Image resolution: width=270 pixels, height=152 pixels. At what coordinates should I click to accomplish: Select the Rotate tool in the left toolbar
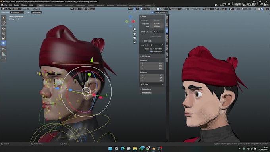point(4,33)
